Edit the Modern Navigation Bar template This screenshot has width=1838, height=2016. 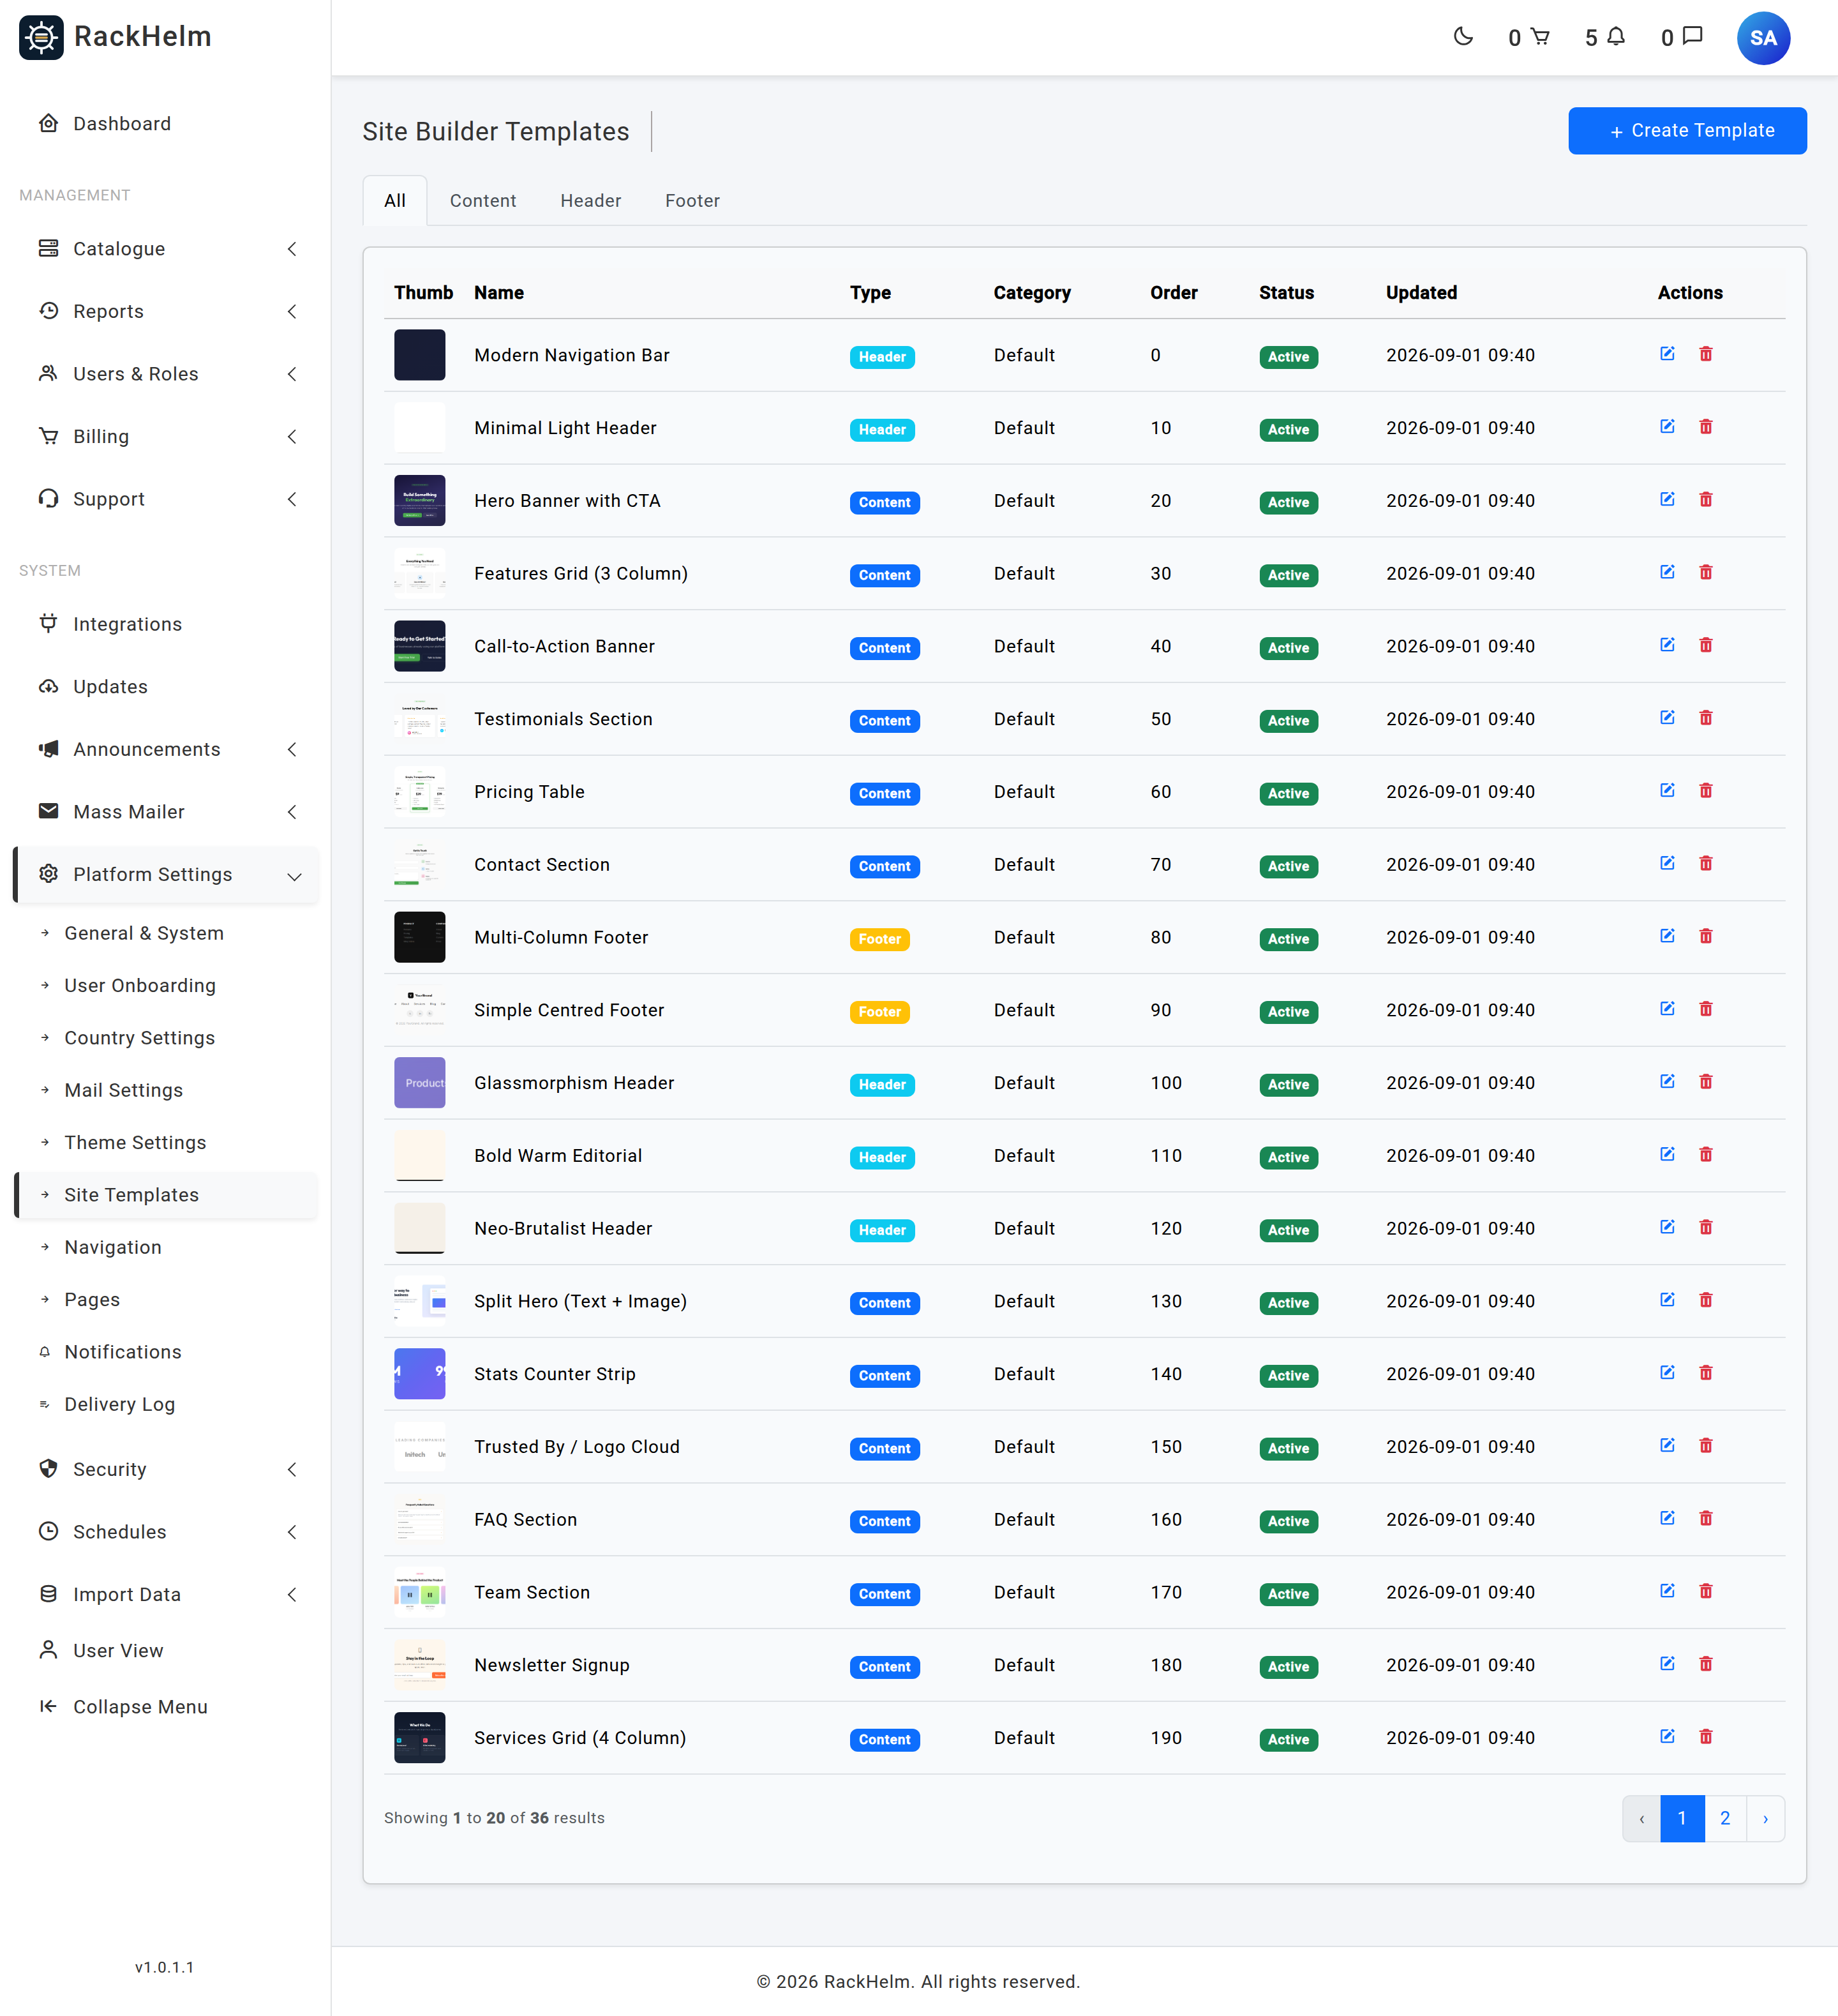[x=1667, y=354]
